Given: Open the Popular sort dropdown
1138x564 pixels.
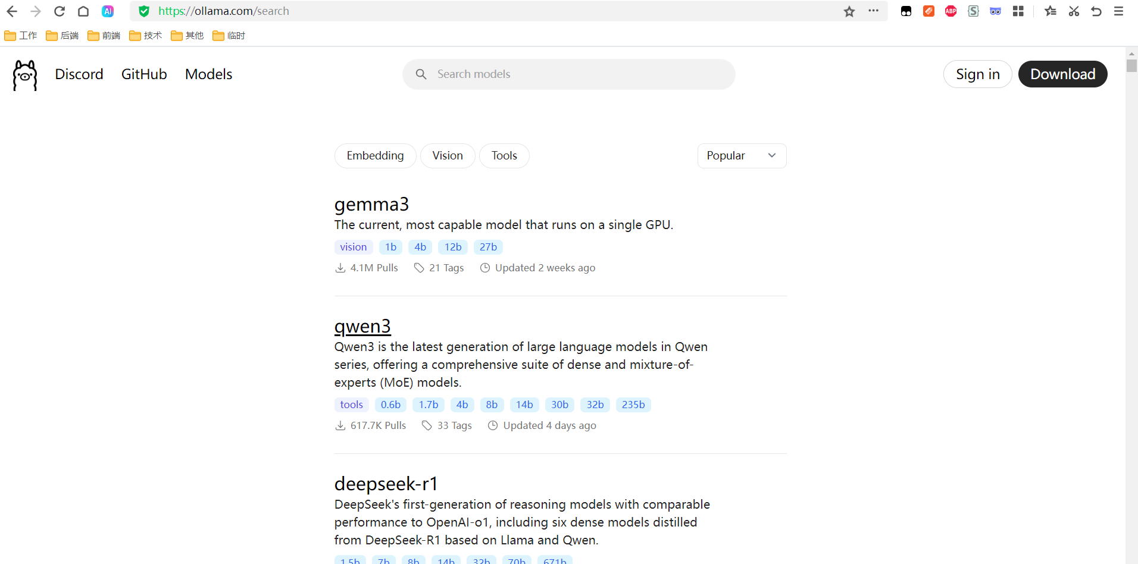Looking at the screenshot, I should 742,156.
